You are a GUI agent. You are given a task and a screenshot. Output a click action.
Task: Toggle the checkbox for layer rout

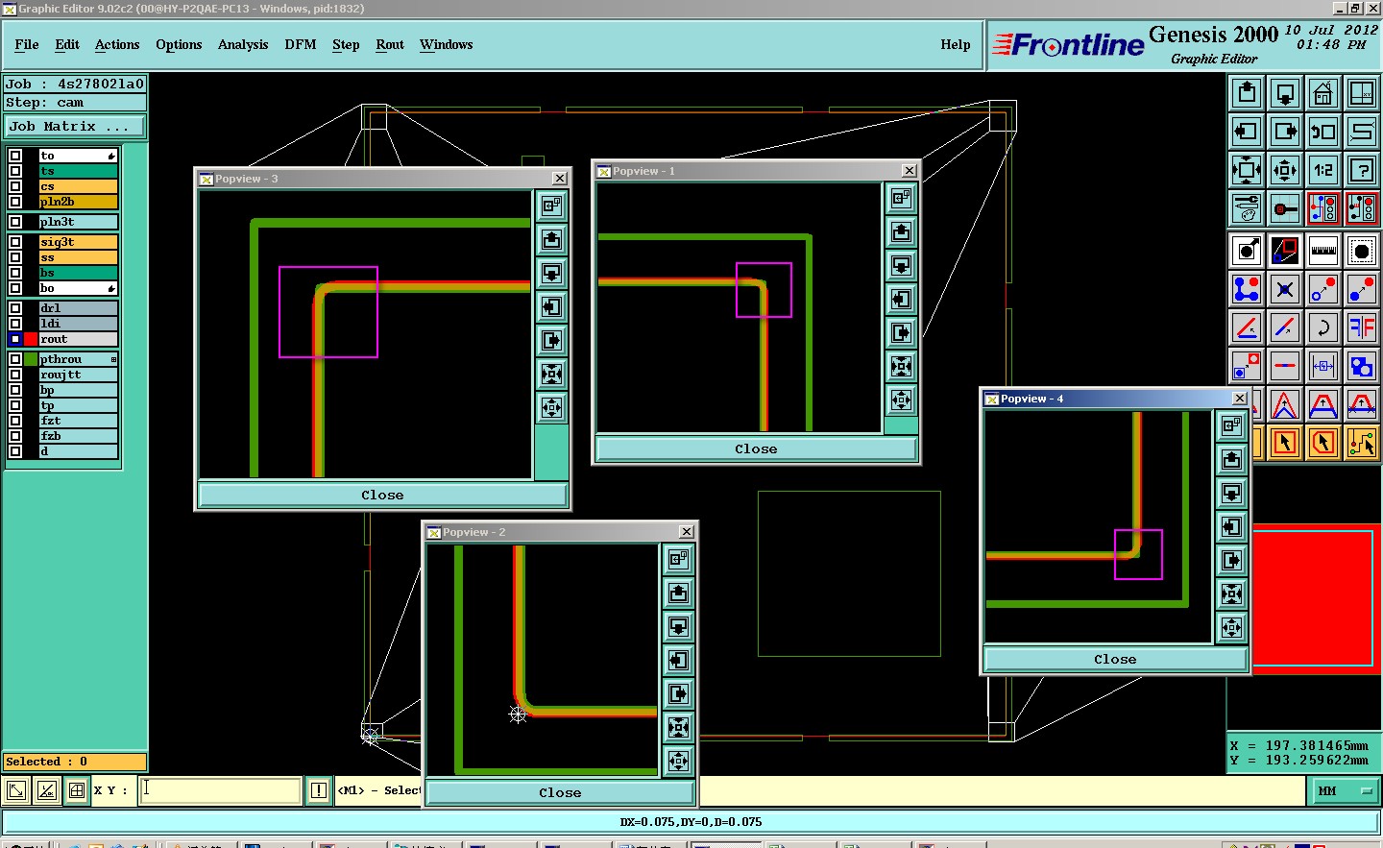coord(15,339)
